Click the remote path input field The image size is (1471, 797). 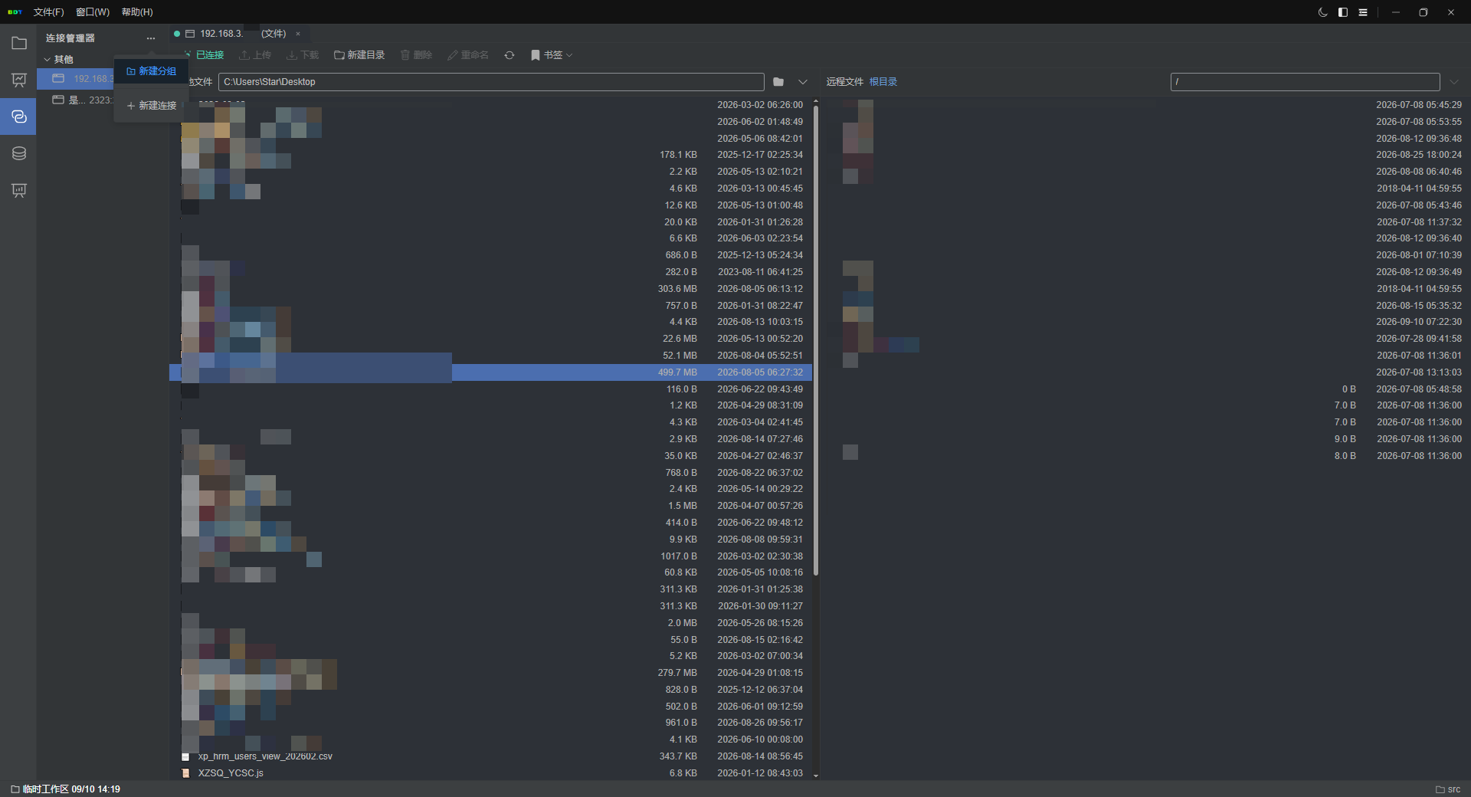pyautogui.click(x=1305, y=82)
